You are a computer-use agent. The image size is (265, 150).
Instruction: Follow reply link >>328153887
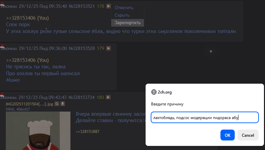coord(87,132)
